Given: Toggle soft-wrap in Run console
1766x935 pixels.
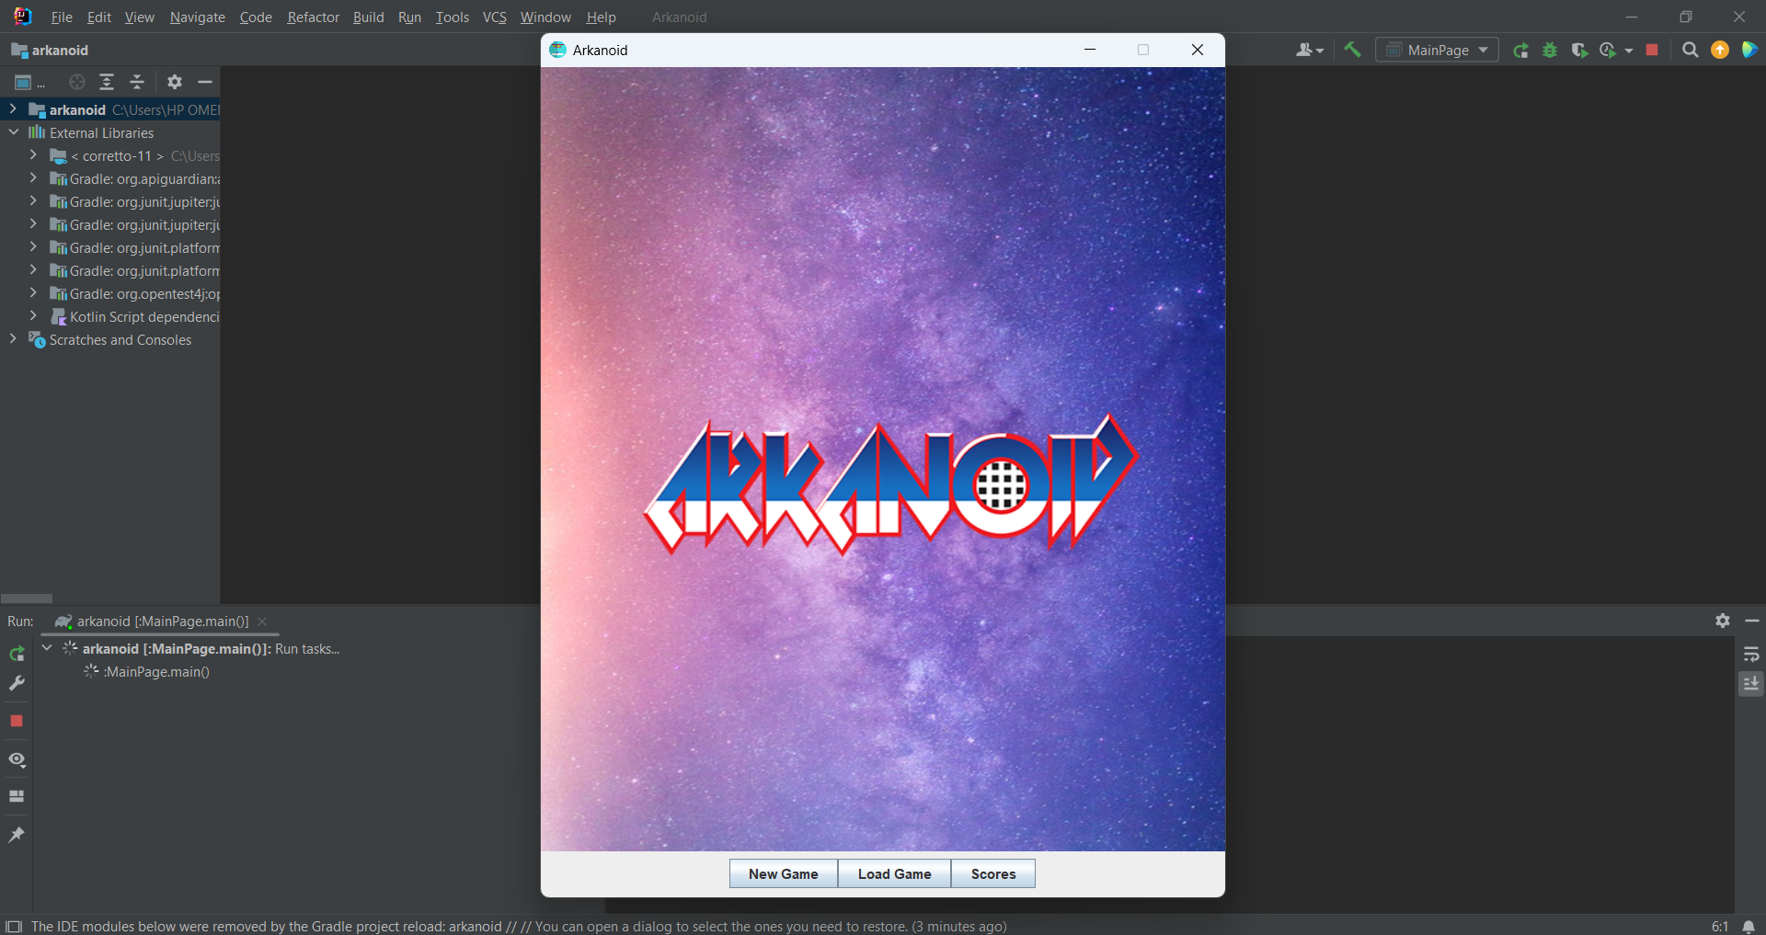Looking at the screenshot, I should coord(1751,654).
